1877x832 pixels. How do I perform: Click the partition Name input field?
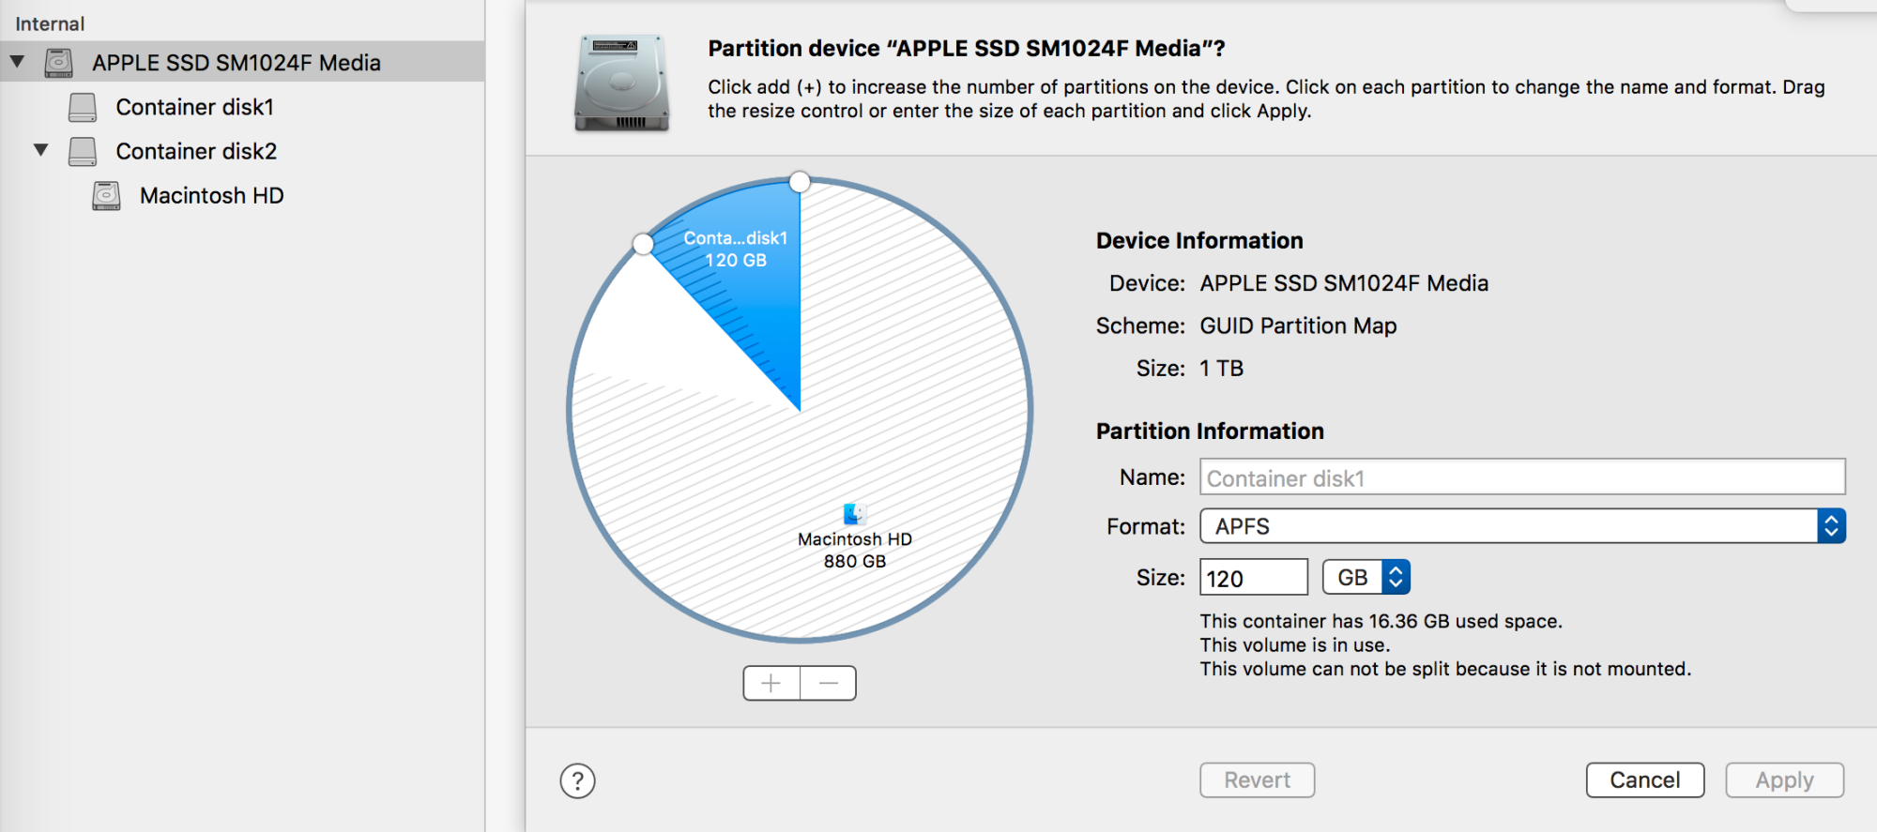tap(1522, 477)
